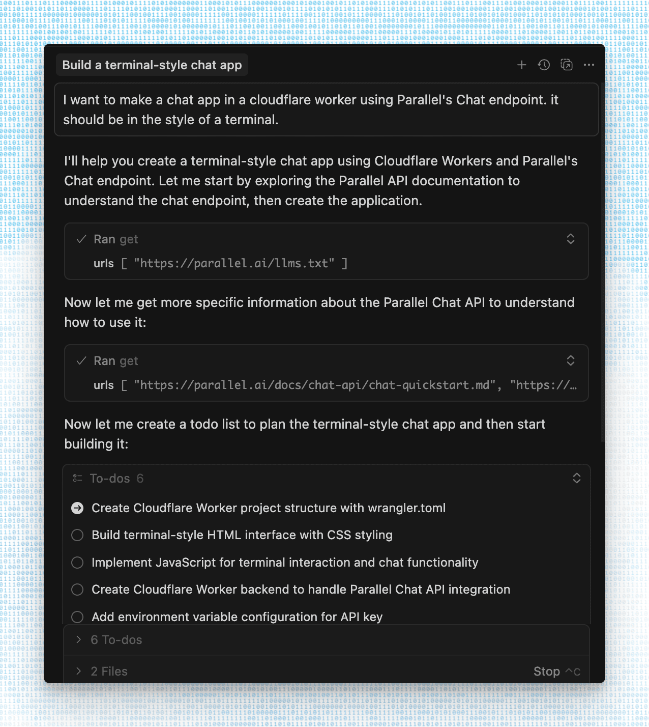The width and height of the screenshot is (649, 727).
Task: Open the three-dot overflow menu icon
Action: pos(589,65)
